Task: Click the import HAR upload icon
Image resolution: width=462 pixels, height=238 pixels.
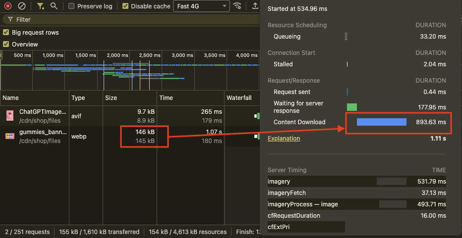Action: click(255, 6)
